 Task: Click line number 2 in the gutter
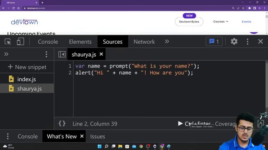70,72
